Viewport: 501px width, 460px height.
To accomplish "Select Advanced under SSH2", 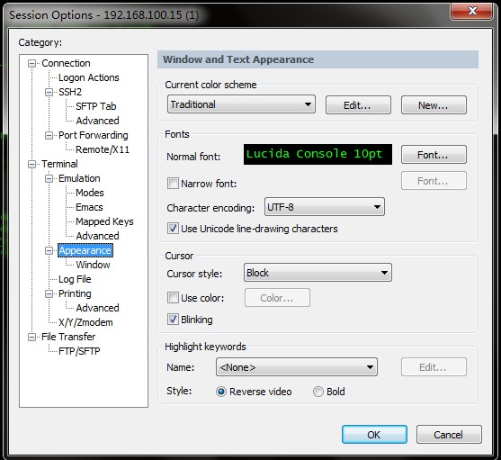I will coord(97,121).
